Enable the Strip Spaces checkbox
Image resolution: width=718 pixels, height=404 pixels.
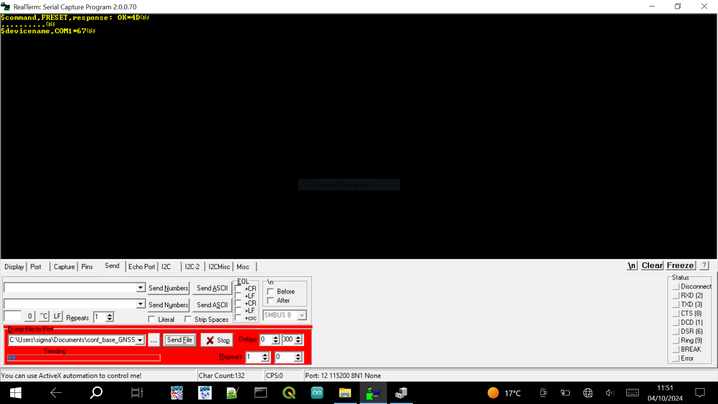click(188, 319)
